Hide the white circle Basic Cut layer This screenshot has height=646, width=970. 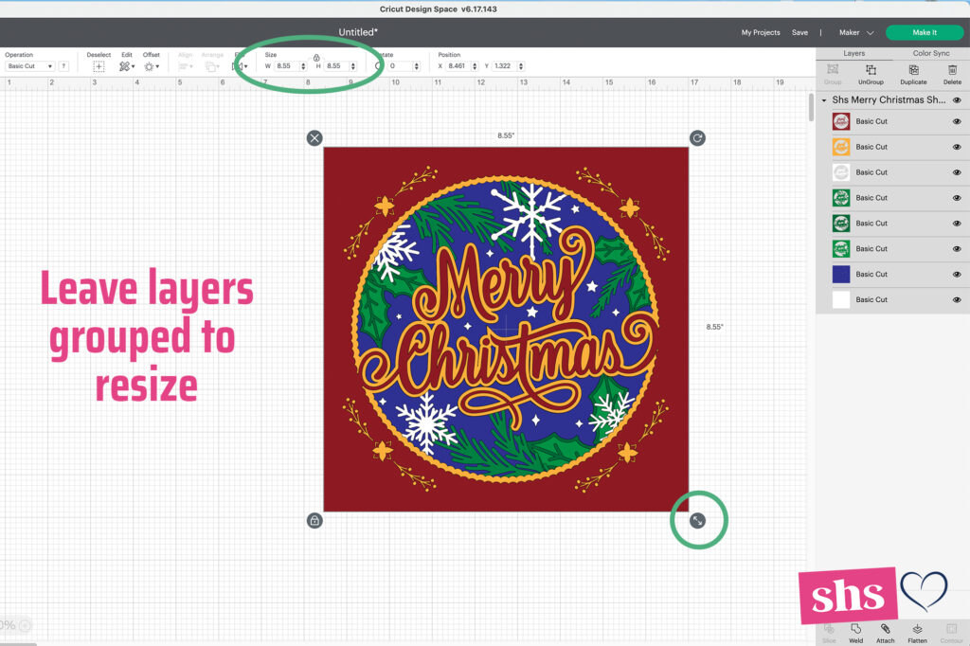pyautogui.click(x=957, y=172)
